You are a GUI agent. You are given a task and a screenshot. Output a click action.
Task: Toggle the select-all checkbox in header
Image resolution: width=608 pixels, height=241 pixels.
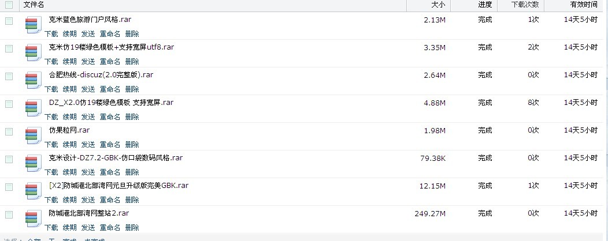tap(9, 5)
